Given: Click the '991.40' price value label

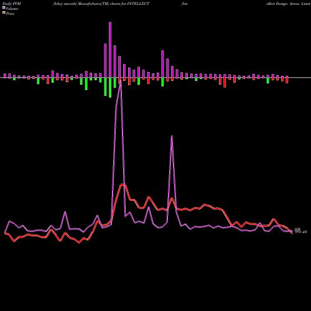Looking at the screenshot, I should point(301,232).
